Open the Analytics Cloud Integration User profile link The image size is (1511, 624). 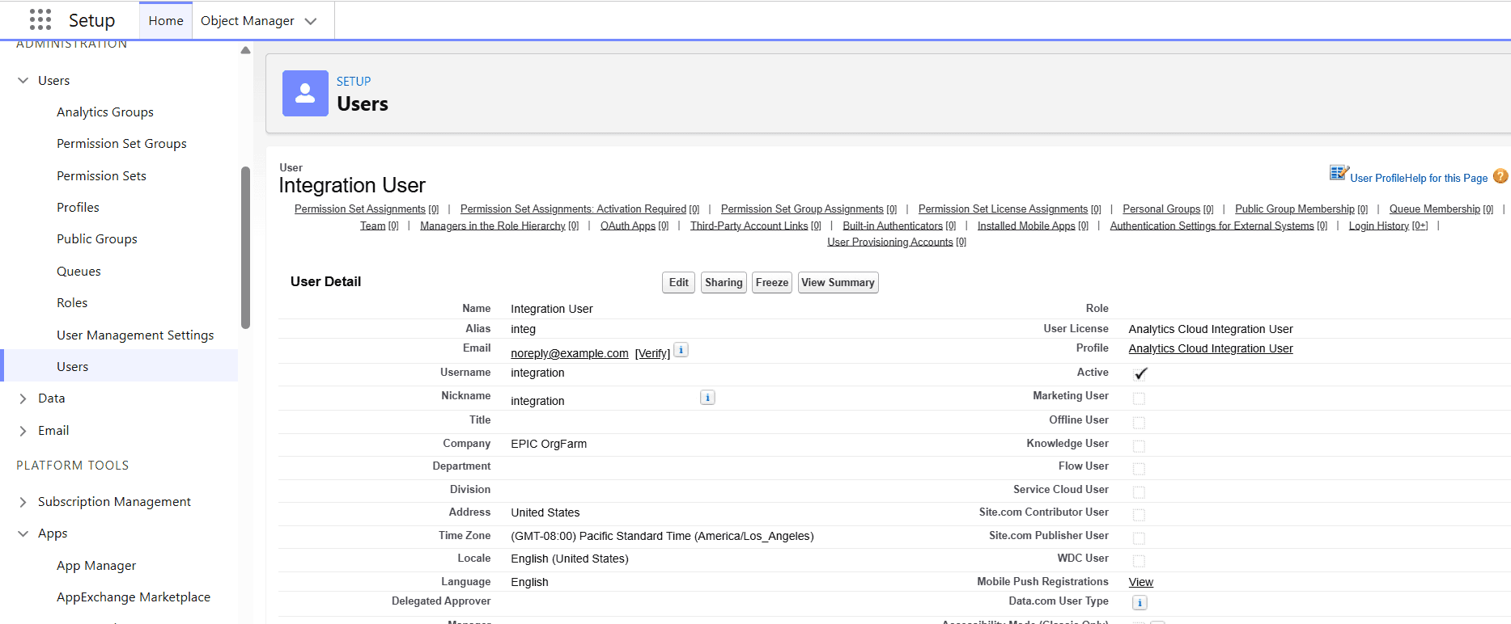1211,348
